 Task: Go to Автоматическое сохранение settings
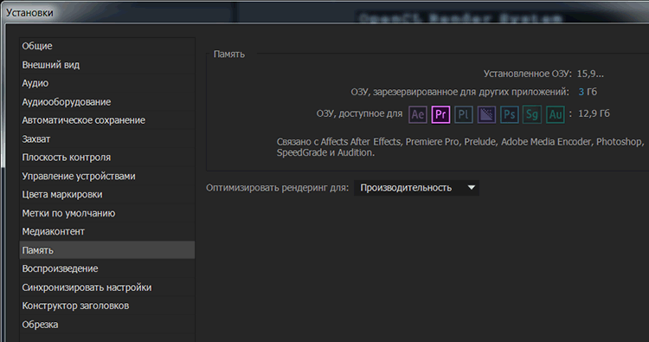click(x=107, y=120)
